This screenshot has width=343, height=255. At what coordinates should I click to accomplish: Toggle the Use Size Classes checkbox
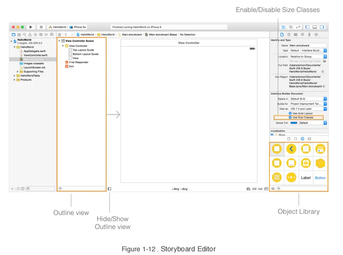(290, 117)
